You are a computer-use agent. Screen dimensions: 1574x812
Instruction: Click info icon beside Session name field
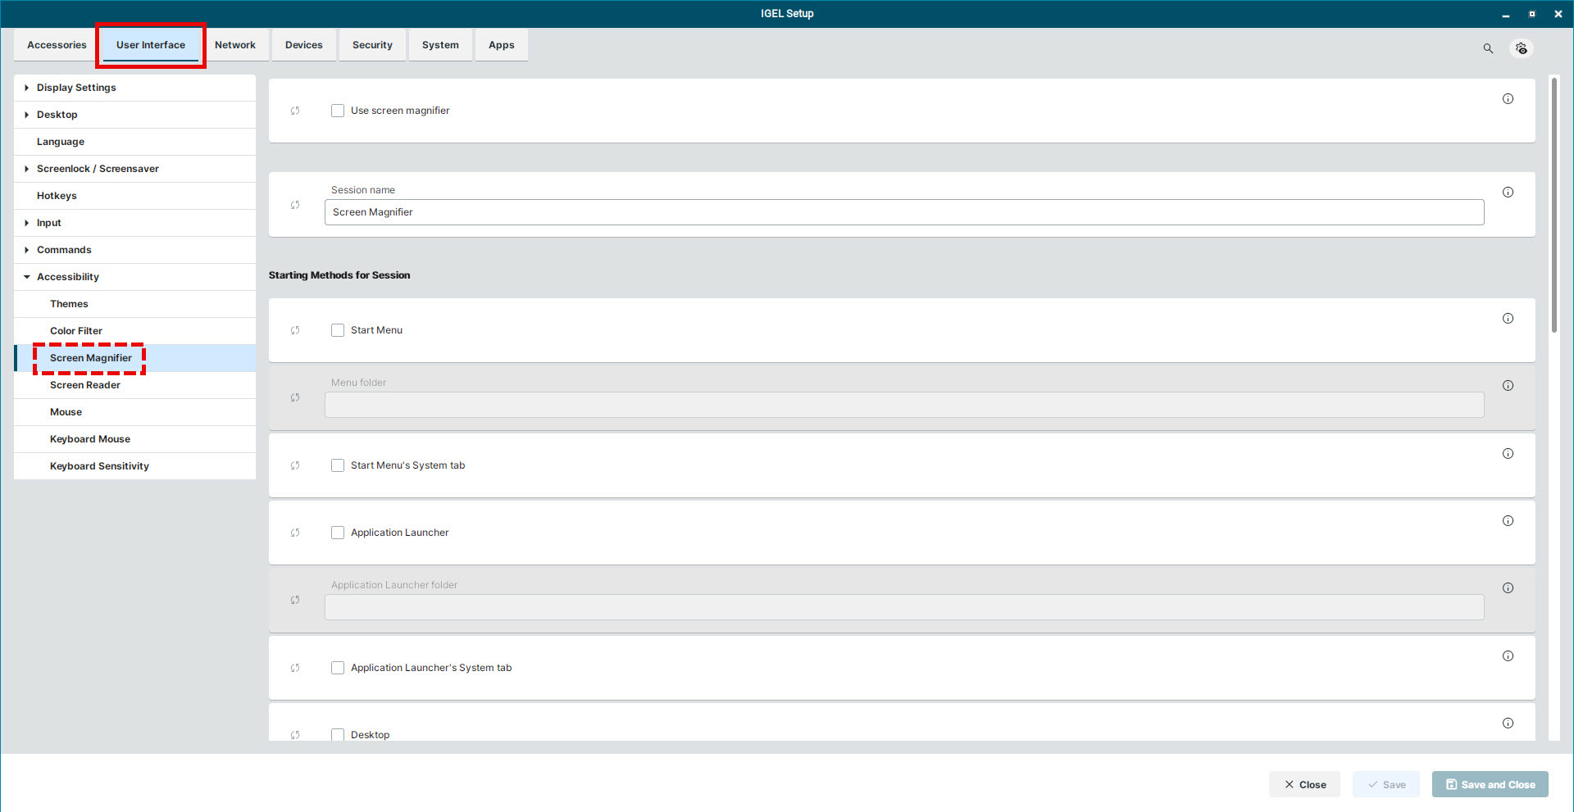pos(1508,193)
